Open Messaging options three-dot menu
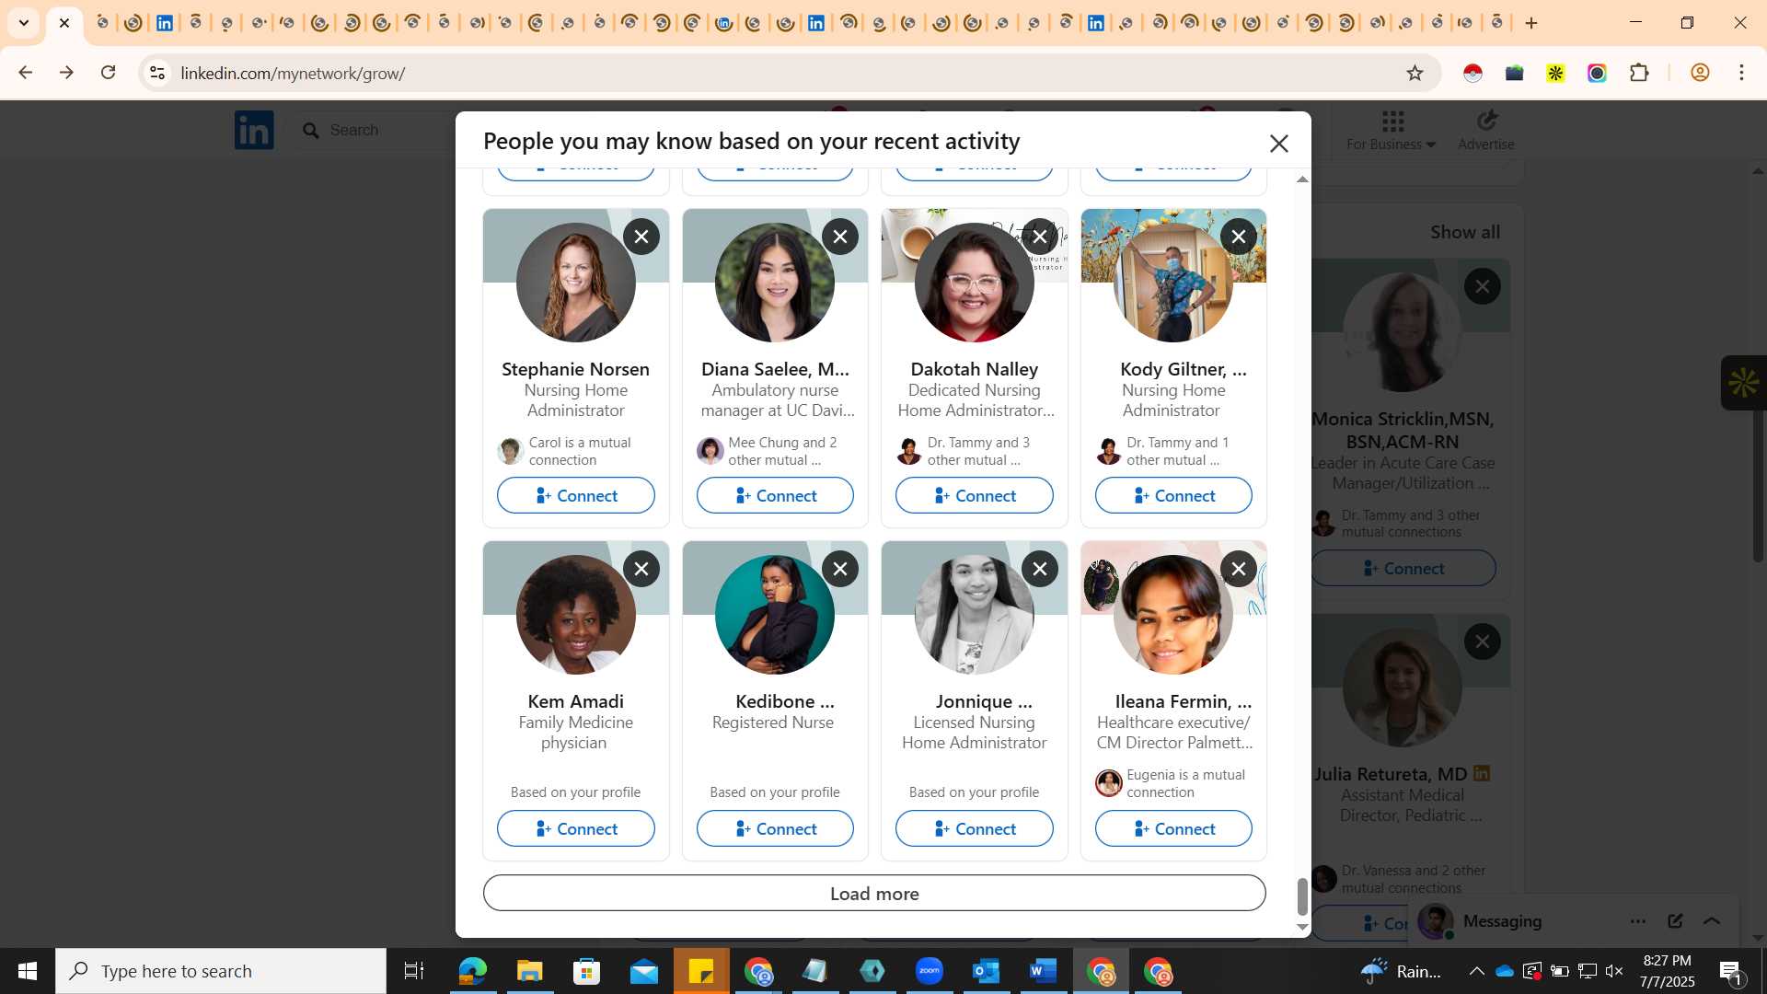The width and height of the screenshot is (1767, 994). [x=1638, y=921]
